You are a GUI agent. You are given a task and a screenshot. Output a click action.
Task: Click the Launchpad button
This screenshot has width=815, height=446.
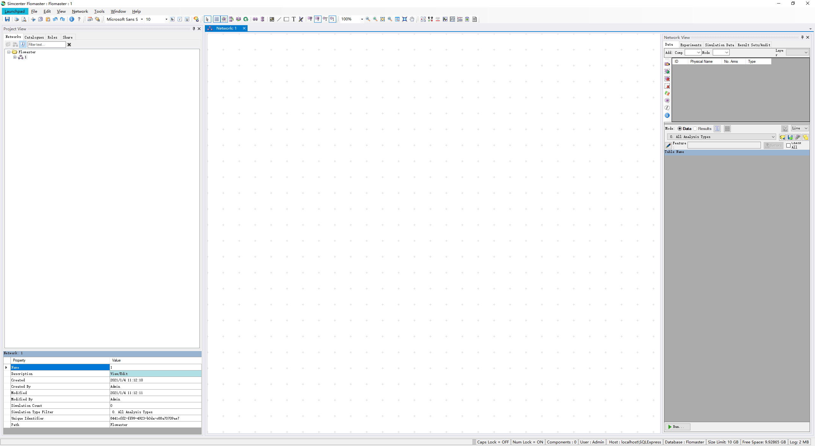click(x=15, y=11)
